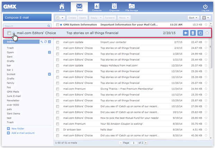Viewport: 215px width, 148px height.
Task: Switch to the E-mail tab
Action: [x=79, y=7]
